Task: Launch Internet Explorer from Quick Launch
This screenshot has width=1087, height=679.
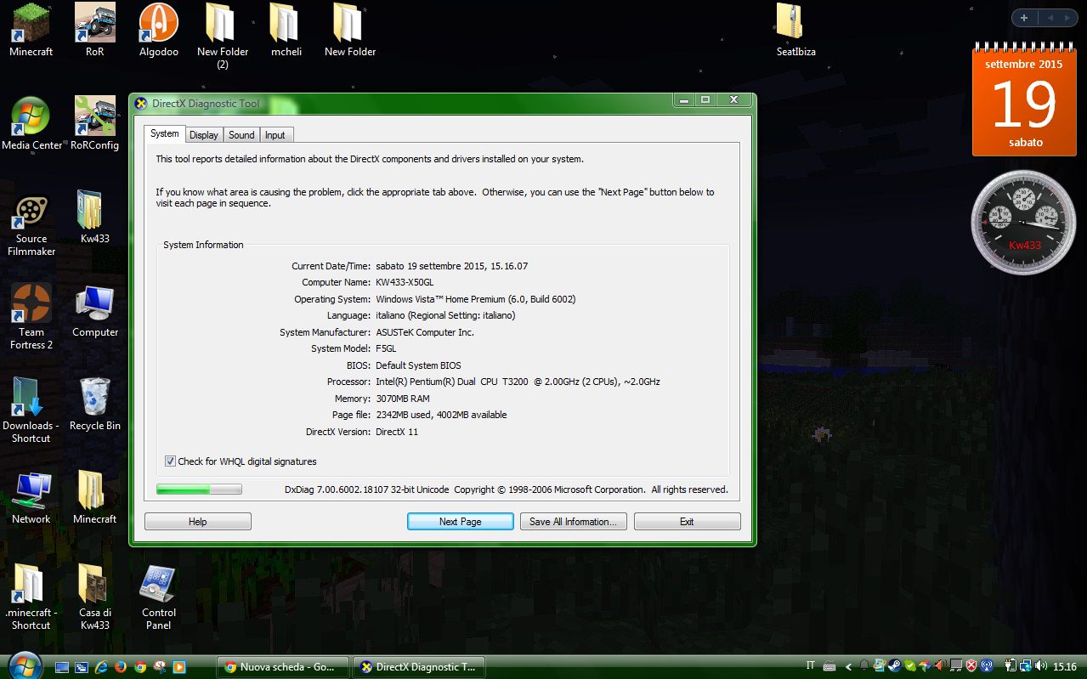Action: click(102, 667)
